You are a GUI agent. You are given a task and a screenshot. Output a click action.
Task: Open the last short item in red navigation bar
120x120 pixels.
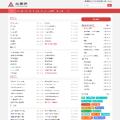pyautogui.click(x=68, y=11)
